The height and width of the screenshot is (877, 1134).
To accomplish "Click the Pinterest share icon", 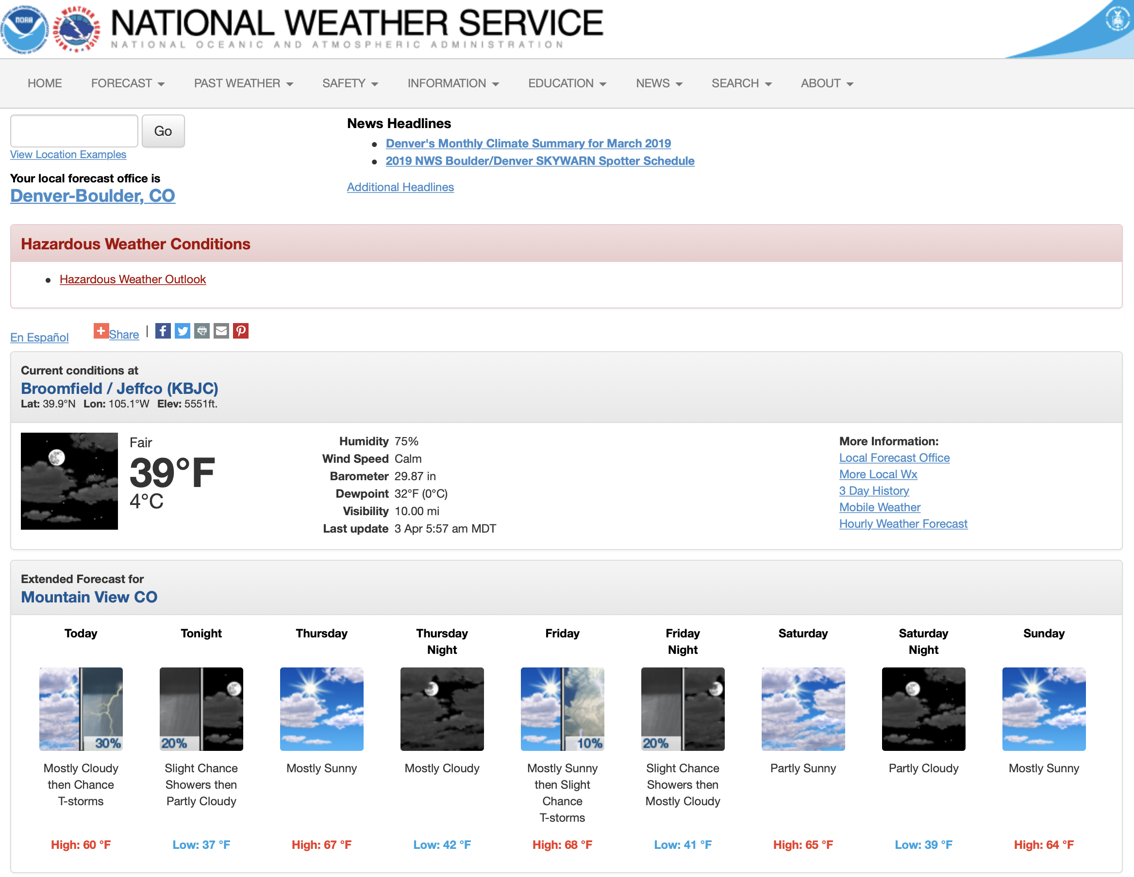I will tap(240, 331).
